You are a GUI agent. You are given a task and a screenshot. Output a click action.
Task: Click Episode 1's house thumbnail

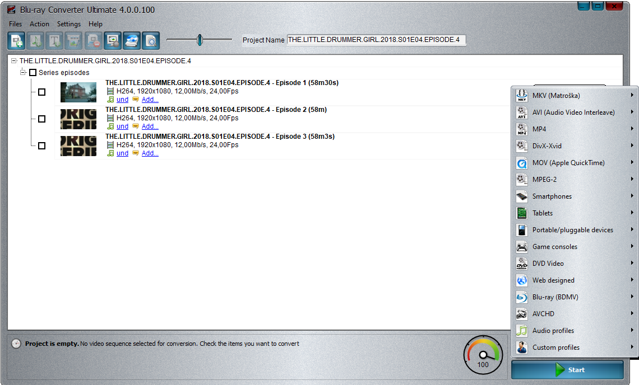[78, 92]
